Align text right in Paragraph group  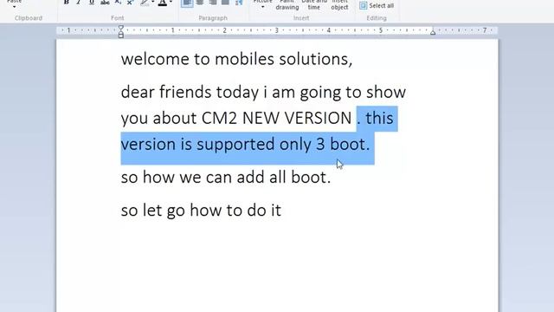click(213, 3)
